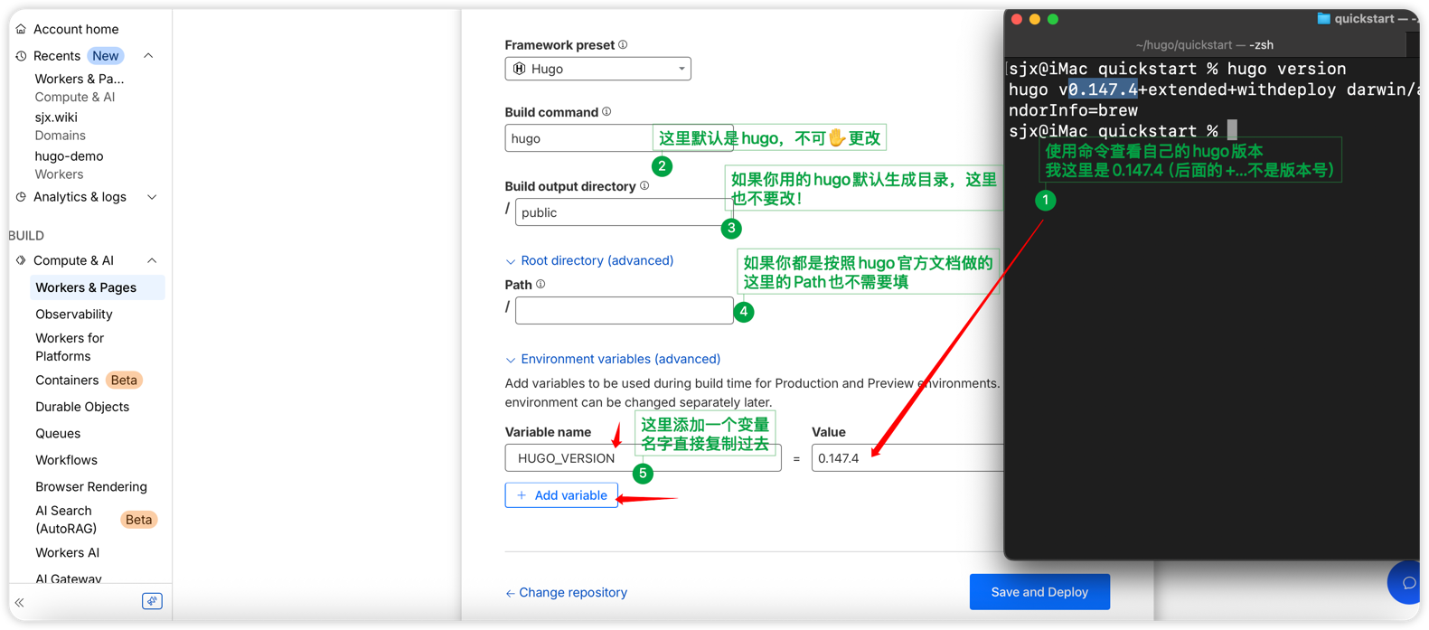Image resolution: width=1429 pixels, height=630 pixels.
Task: Click the Analytics & logs icon
Action: [21, 197]
